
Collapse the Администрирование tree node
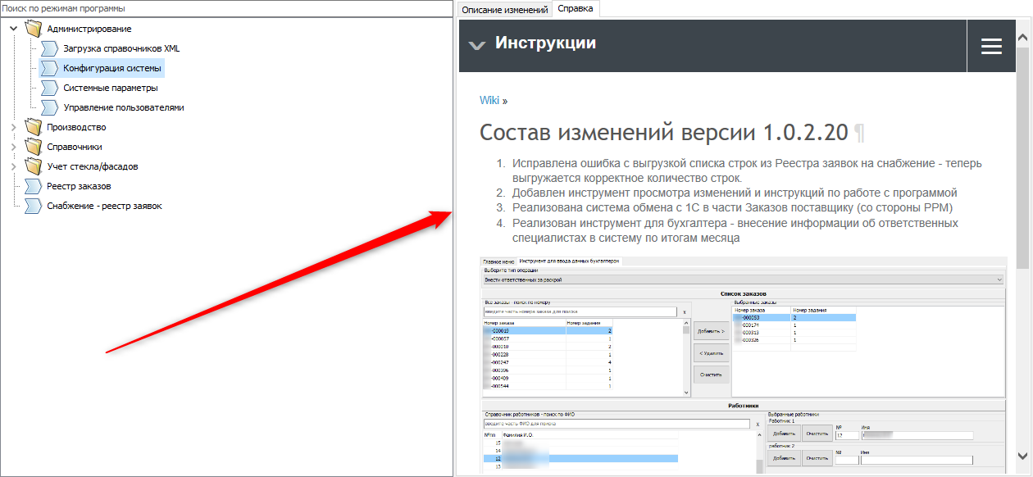click(x=14, y=30)
